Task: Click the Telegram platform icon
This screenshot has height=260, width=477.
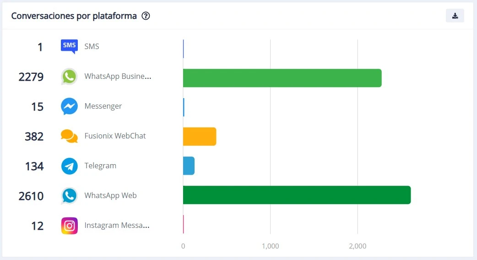Action: 70,166
